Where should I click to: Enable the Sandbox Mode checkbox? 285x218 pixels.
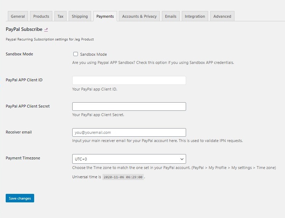tap(75, 54)
